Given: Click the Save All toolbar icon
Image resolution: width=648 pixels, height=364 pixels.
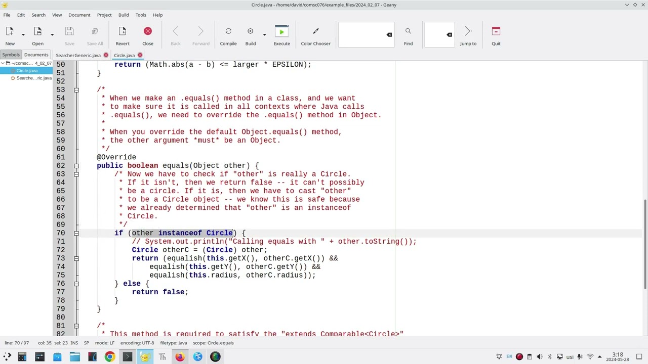Looking at the screenshot, I should click(95, 36).
